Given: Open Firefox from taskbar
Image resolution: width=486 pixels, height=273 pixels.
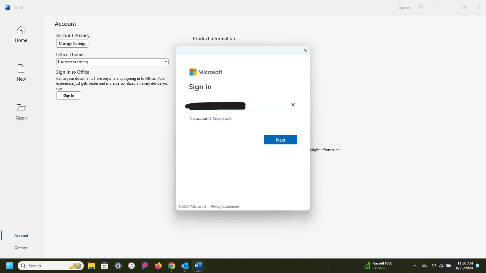Looking at the screenshot, I should coord(158,266).
